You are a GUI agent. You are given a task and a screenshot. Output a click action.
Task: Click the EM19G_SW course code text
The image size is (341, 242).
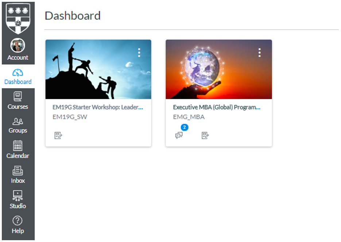point(70,117)
